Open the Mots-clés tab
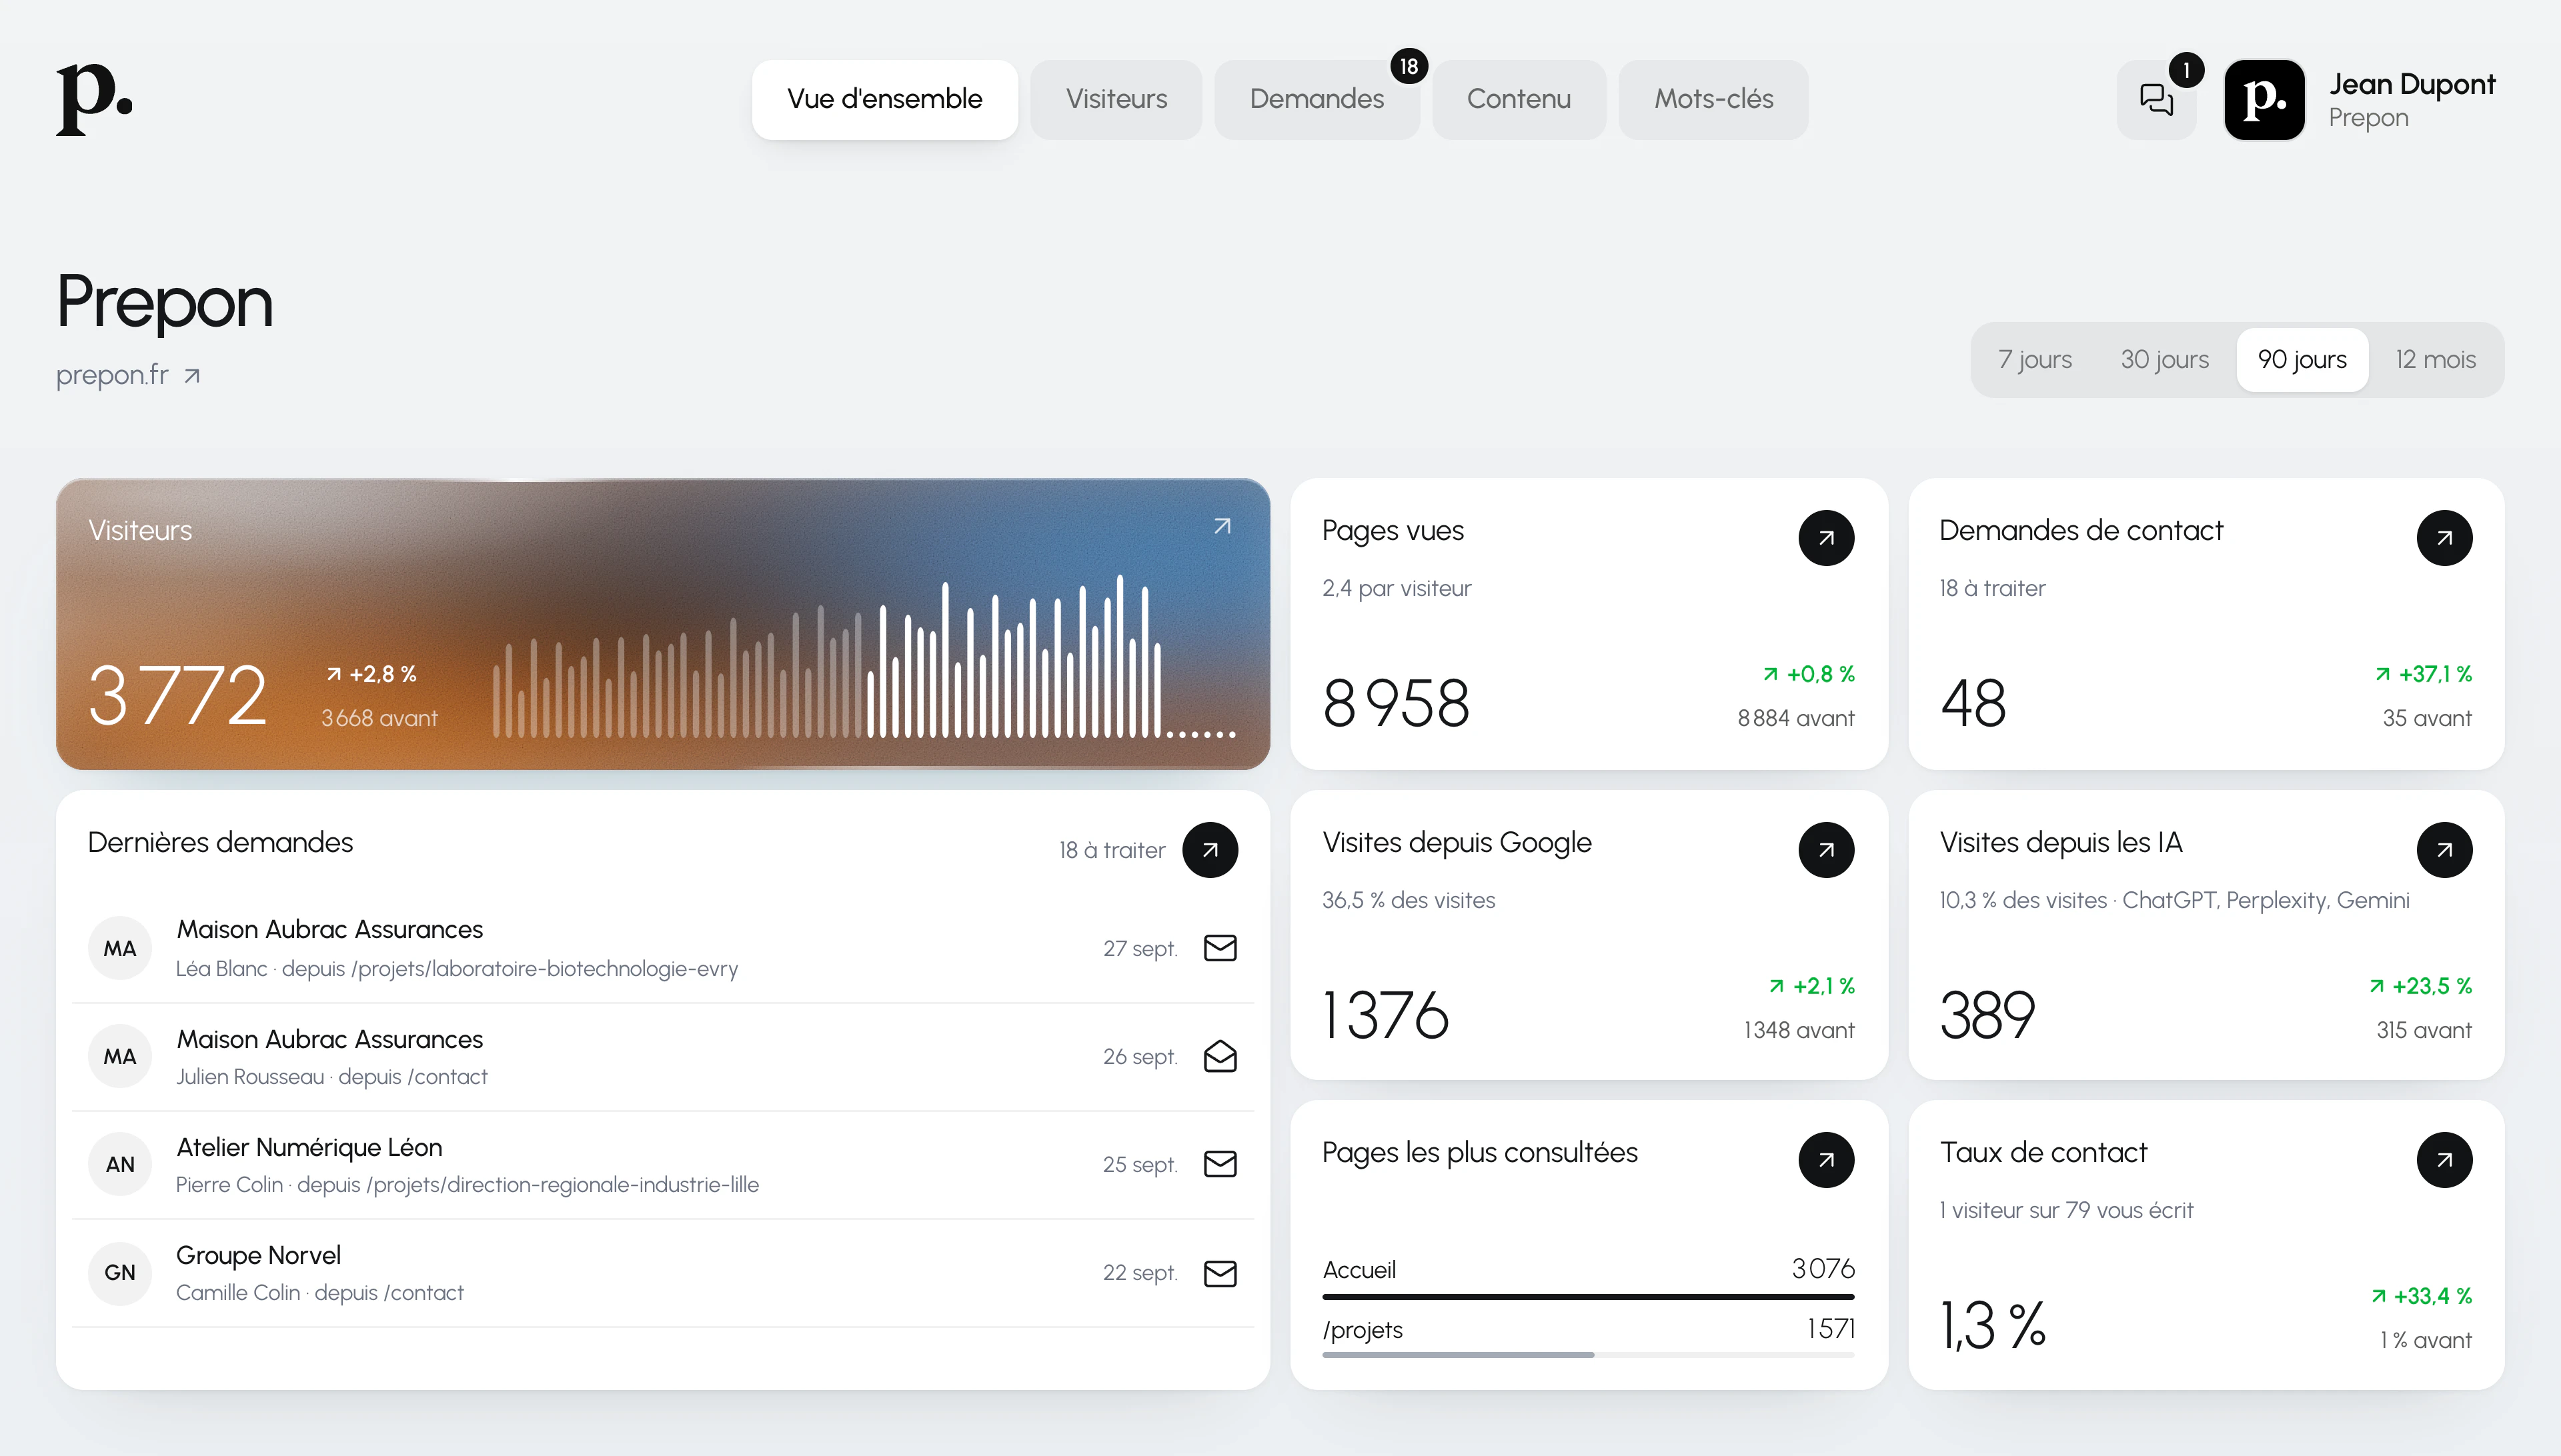Viewport: 2561px width, 1456px height. 1713,99
